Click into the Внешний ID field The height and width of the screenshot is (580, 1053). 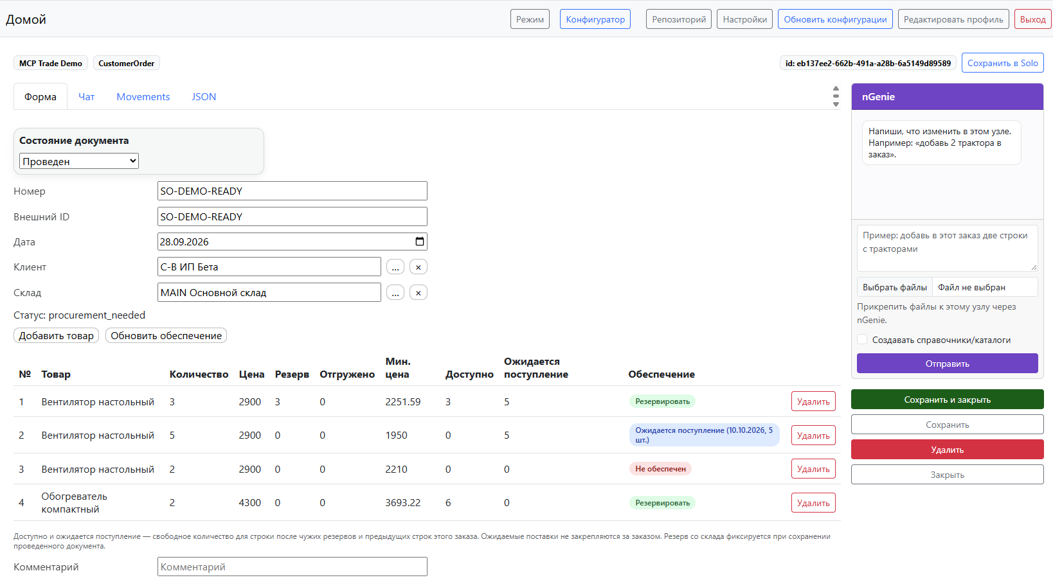[x=292, y=216]
